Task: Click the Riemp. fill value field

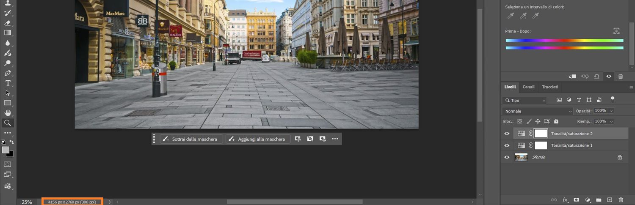Action: pos(601,121)
